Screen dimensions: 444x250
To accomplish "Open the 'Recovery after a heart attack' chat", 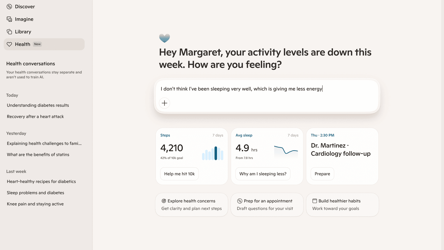I will (x=35, y=116).
